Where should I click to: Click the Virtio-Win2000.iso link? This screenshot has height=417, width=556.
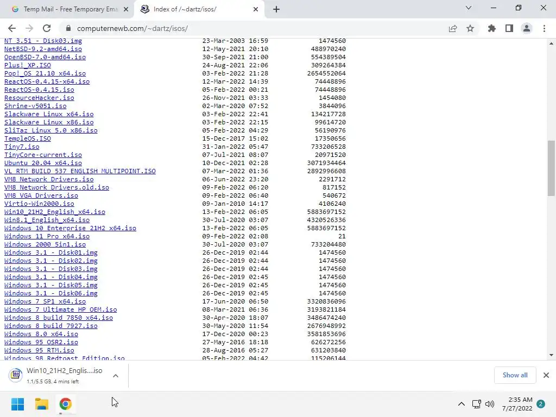pyautogui.click(x=39, y=204)
